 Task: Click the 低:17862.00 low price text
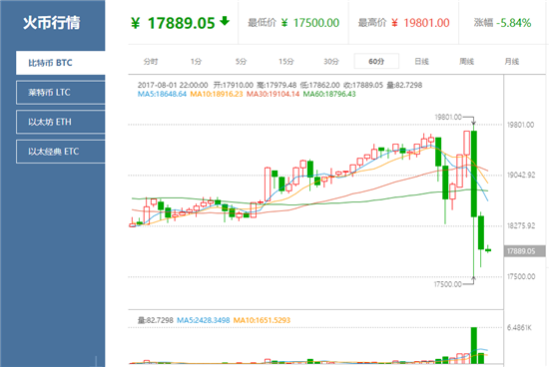point(319,85)
